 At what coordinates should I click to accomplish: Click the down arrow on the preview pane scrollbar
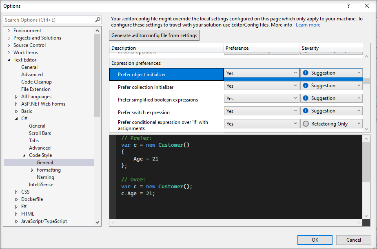(366, 216)
